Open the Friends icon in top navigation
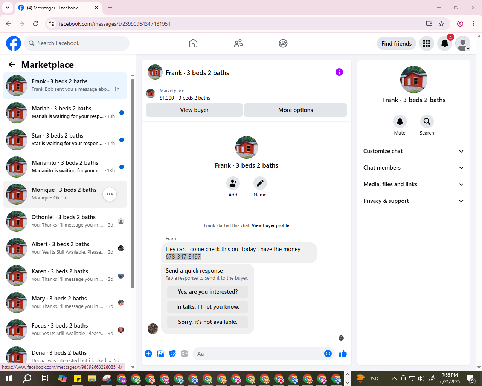Screen dimensions: 482x386 click(238, 43)
